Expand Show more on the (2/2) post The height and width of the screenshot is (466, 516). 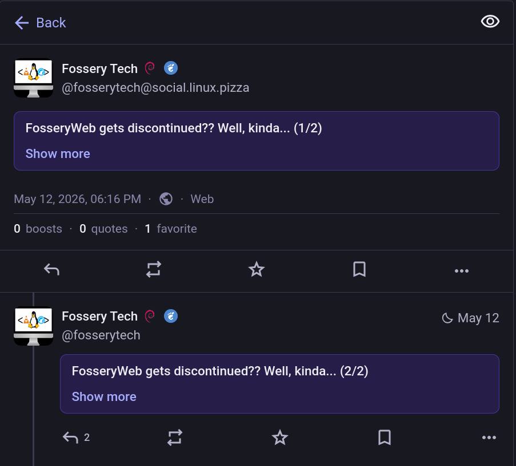[104, 397]
